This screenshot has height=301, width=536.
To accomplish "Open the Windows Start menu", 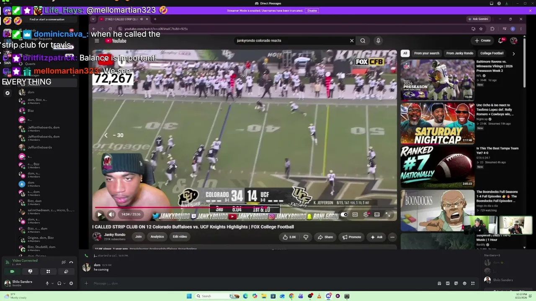I will [x=189, y=296].
